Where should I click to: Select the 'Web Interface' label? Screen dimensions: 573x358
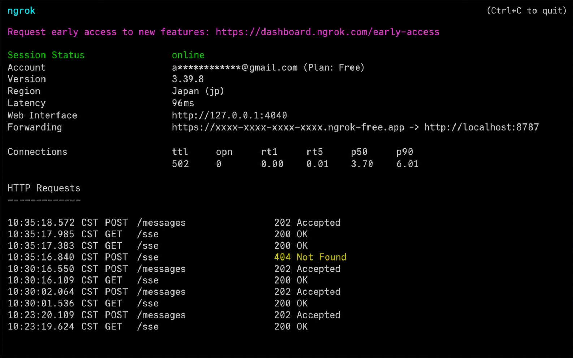tap(42, 115)
